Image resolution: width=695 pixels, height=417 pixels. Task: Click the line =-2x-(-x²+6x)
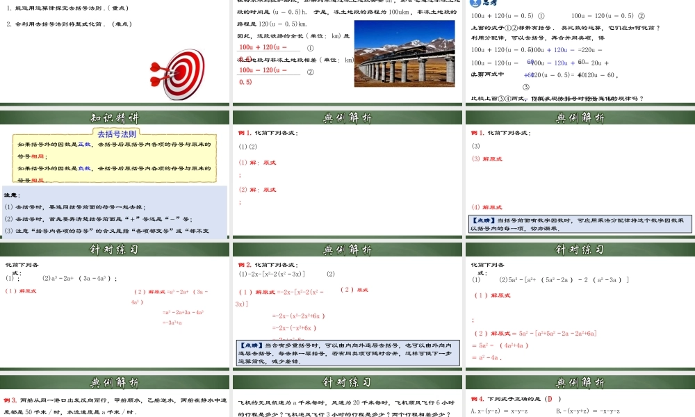coord(294,328)
